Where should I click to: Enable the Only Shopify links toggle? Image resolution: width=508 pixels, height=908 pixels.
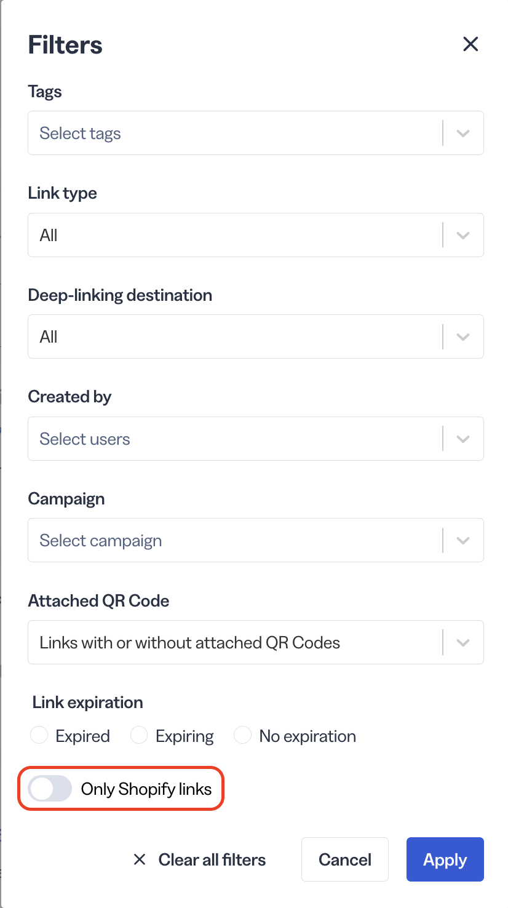[x=50, y=789]
